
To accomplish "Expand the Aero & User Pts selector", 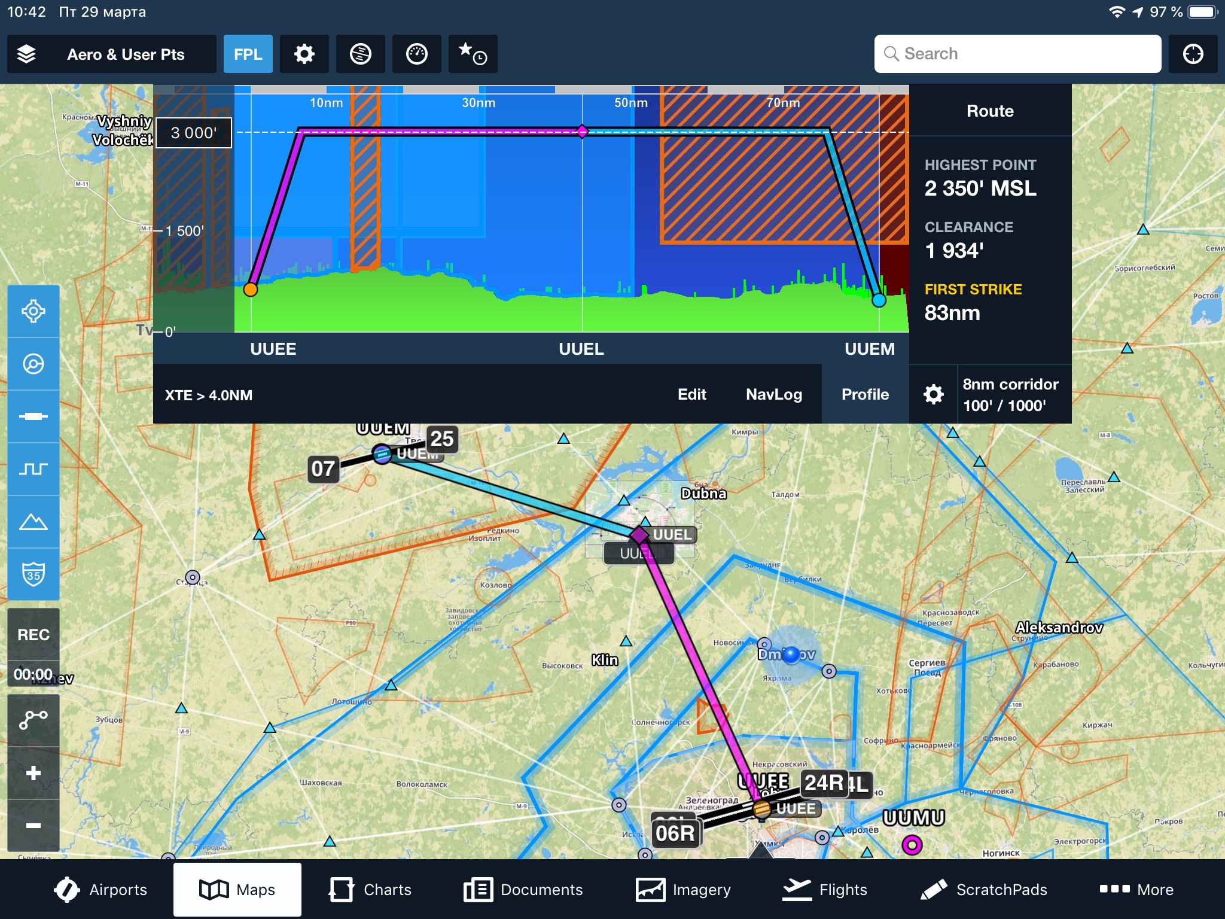I will coord(126,54).
